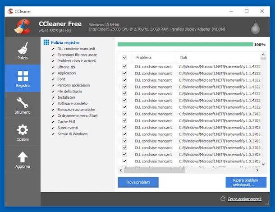Uncheck Percorsi applicazioni
The width and height of the screenshot is (275, 212).
tap(53, 85)
